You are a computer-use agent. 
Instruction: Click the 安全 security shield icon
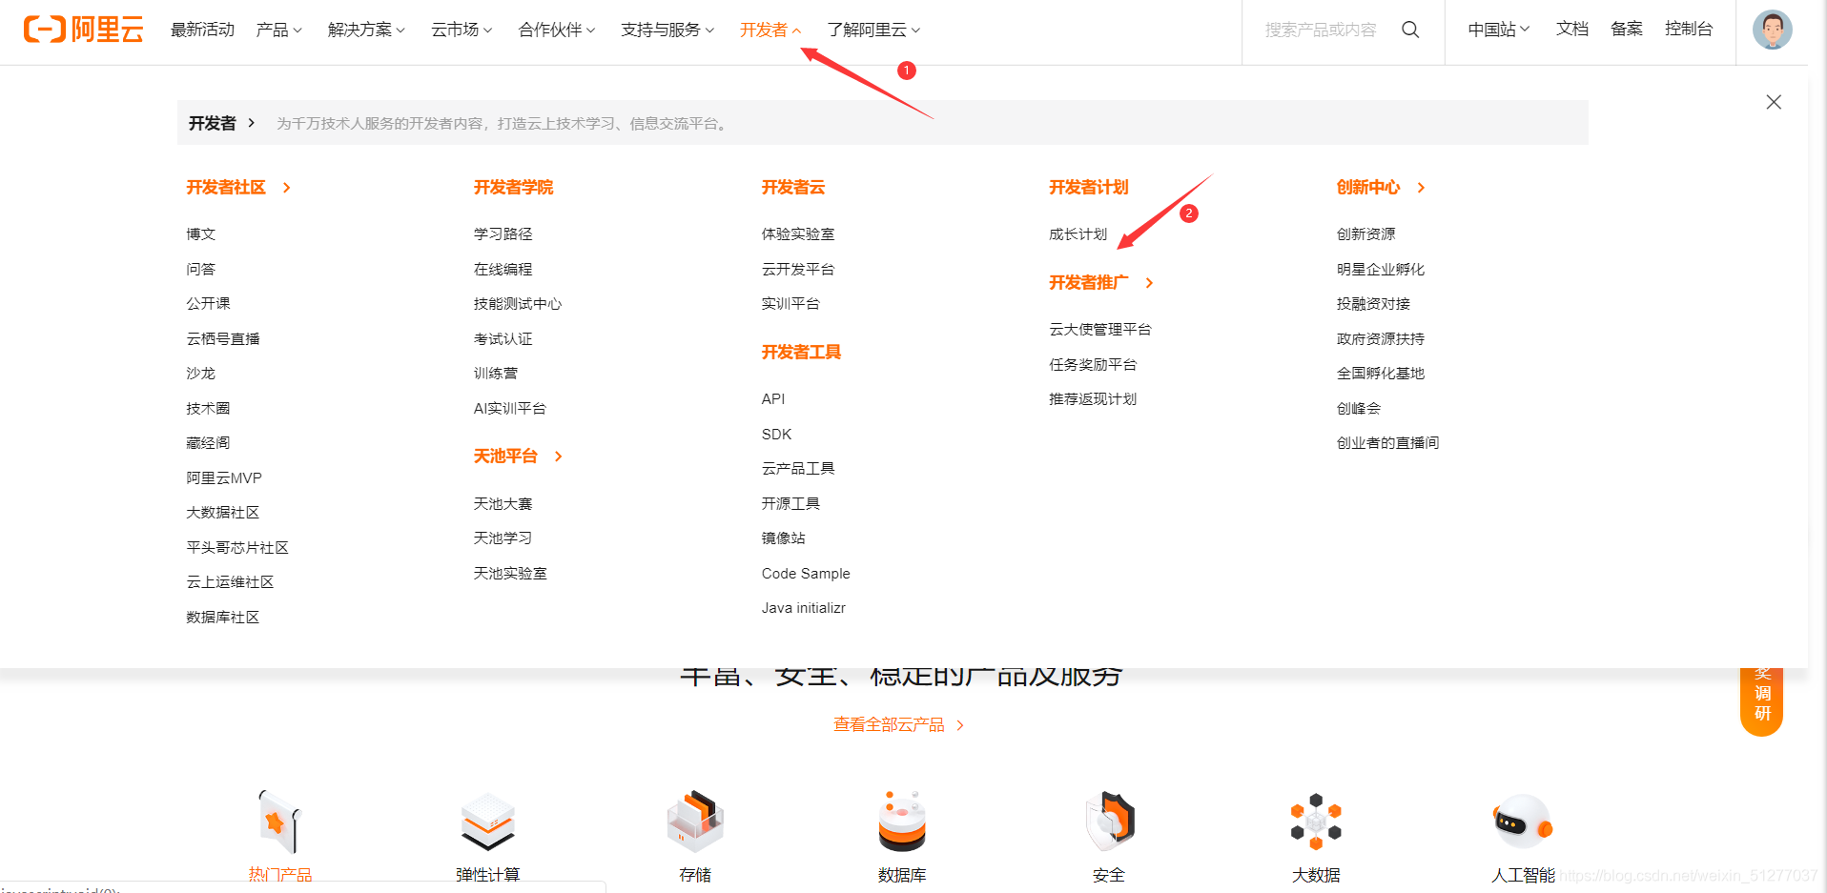tap(1109, 822)
